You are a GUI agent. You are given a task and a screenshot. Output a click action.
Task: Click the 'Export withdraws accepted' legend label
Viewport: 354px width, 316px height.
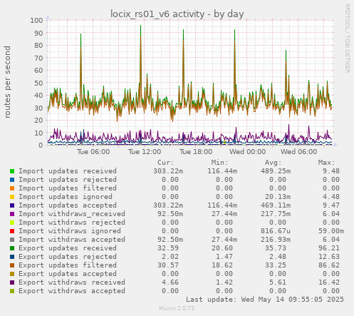[72, 291]
